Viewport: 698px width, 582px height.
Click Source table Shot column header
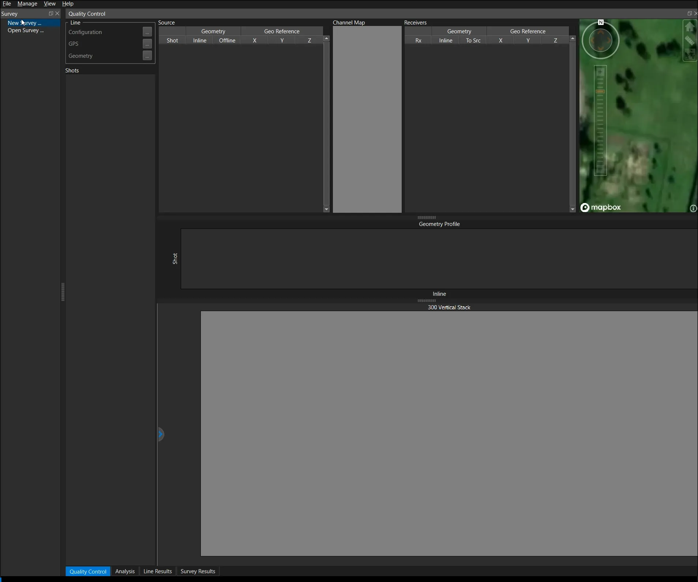click(x=172, y=41)
